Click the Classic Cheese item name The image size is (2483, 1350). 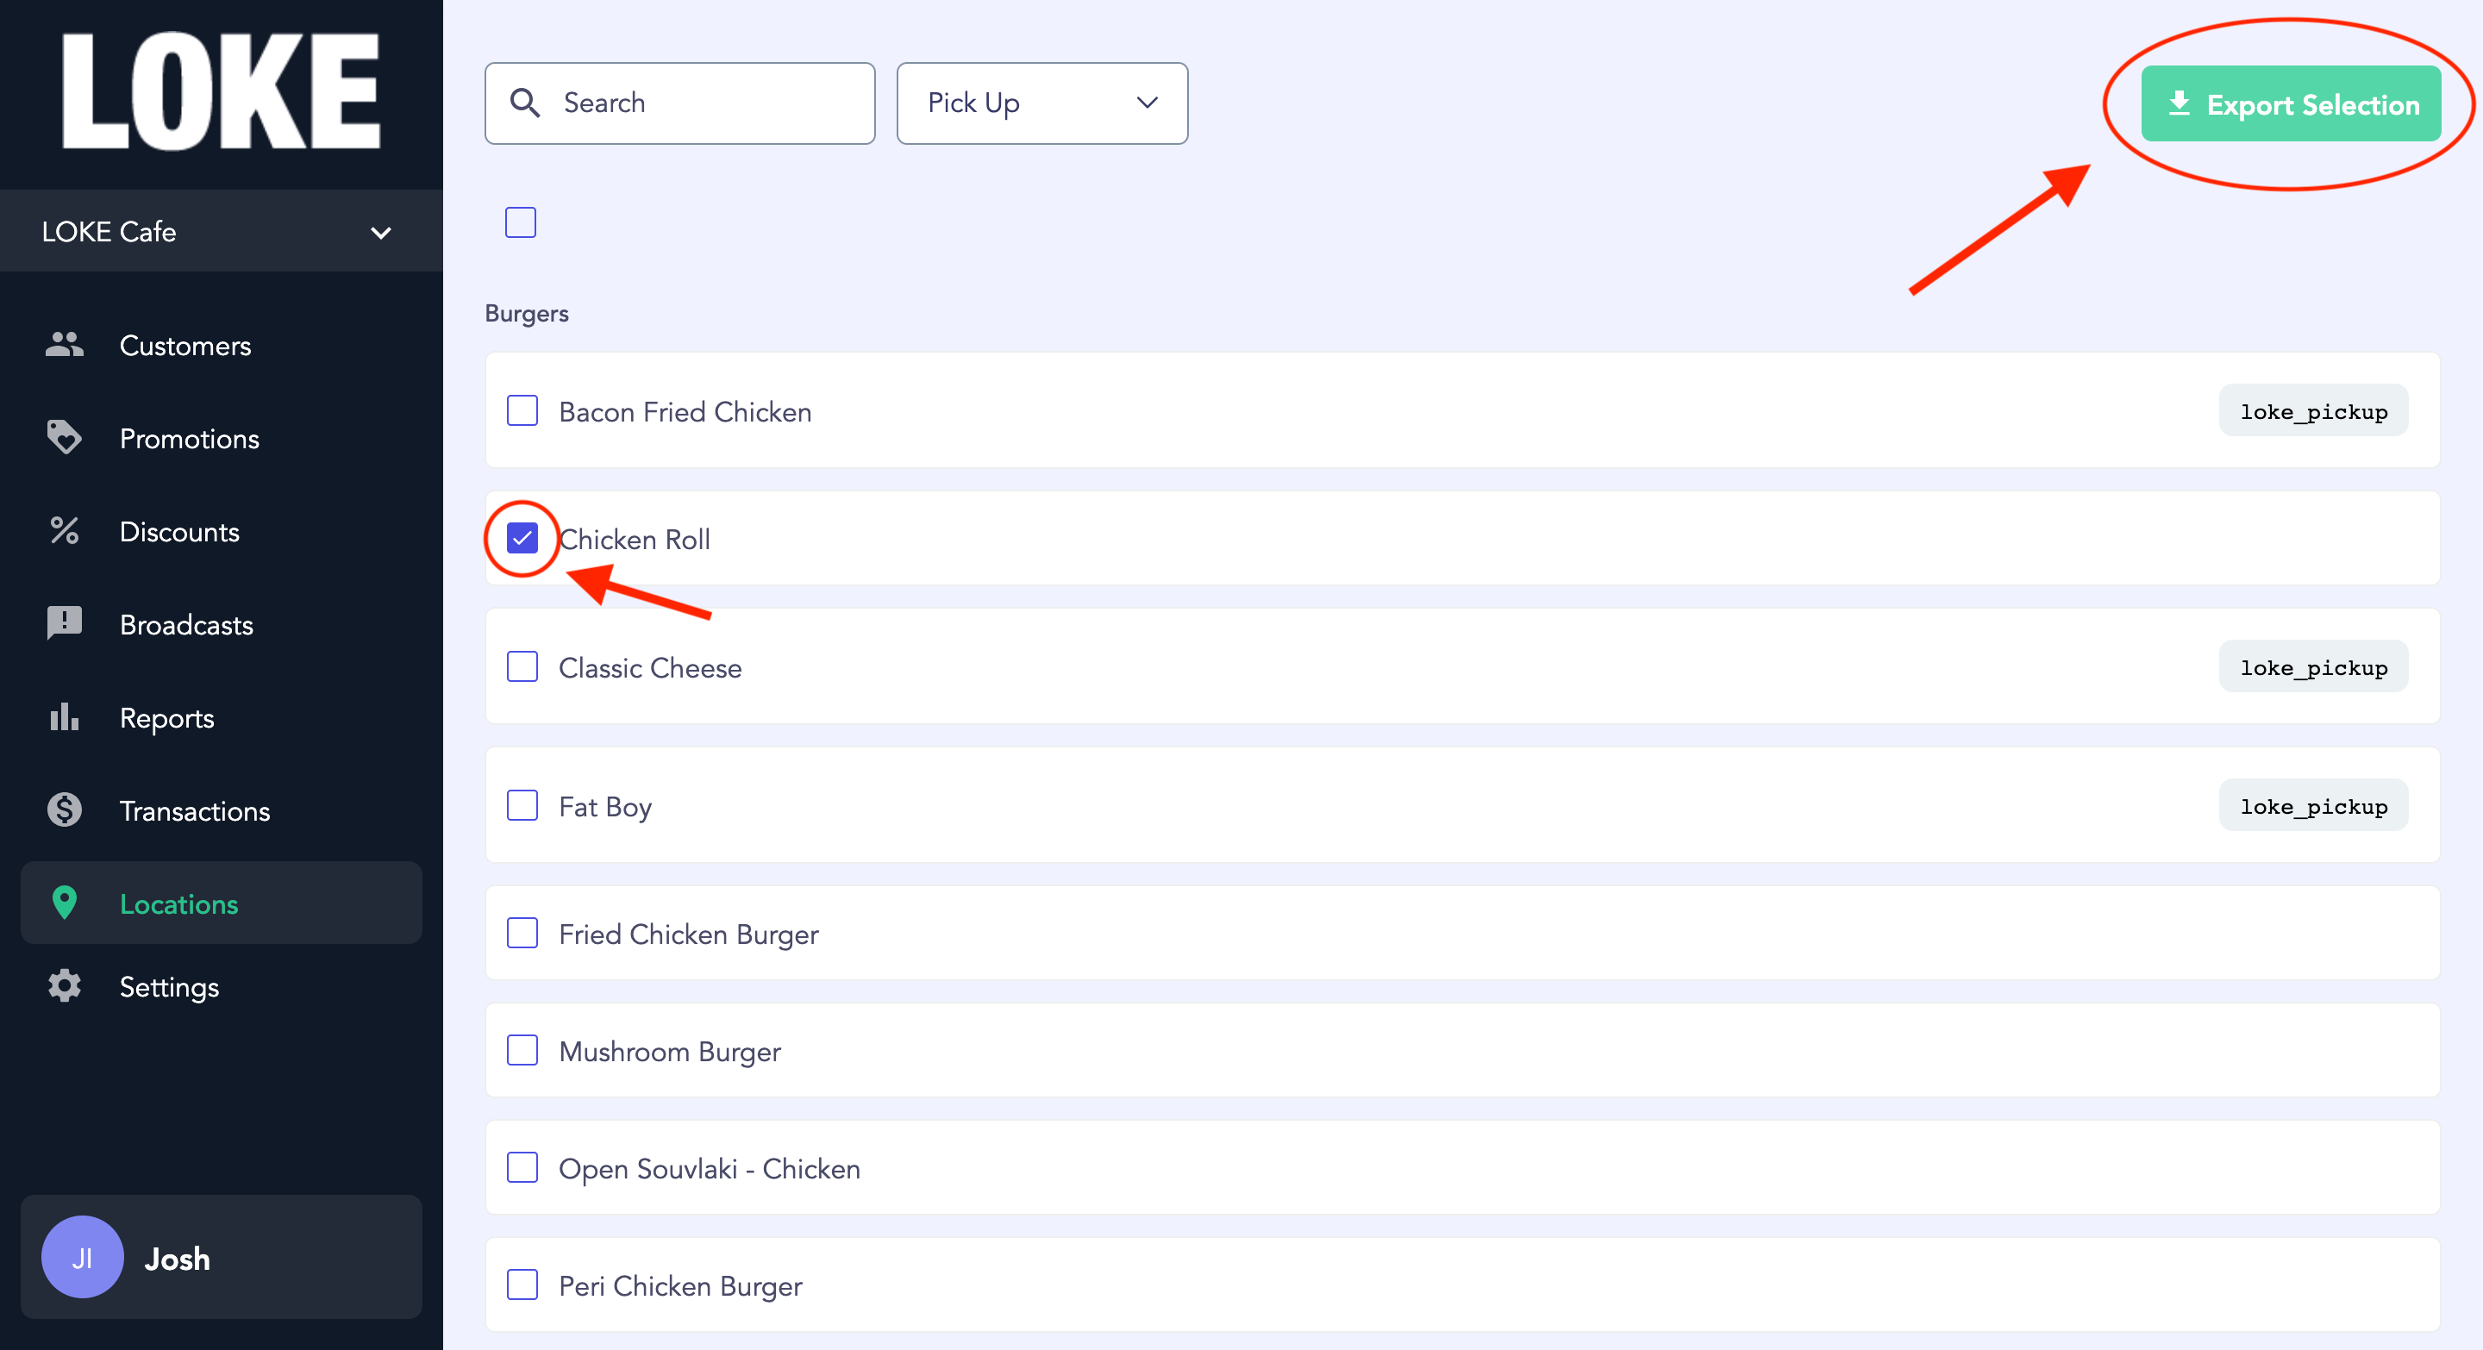[x=650, y=668]
